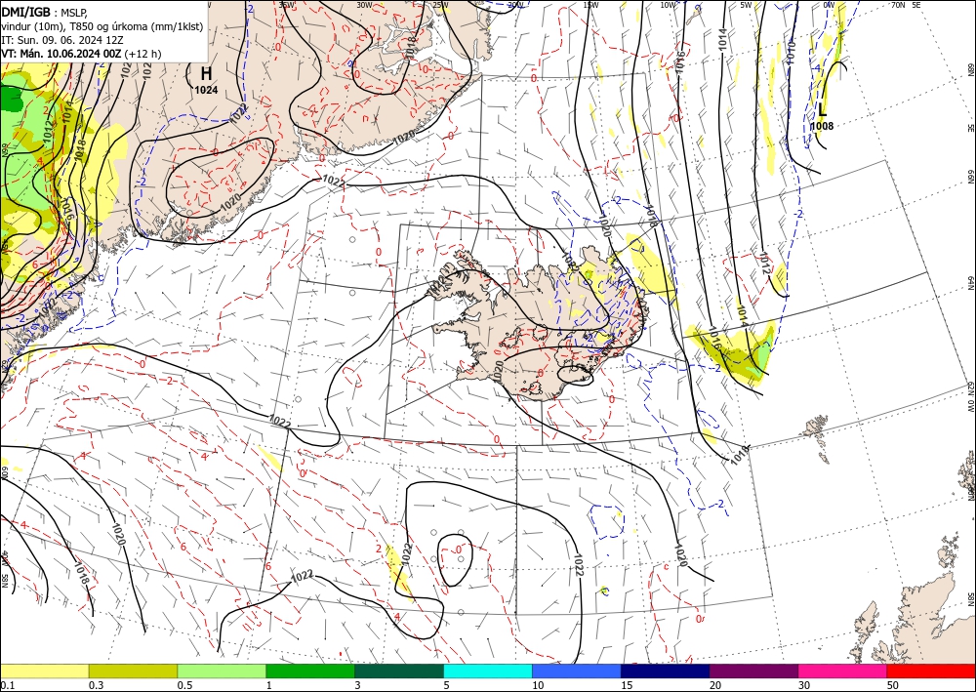The height and width of the screenshot is (692, 976).
Task: Click the 30W longitude label
Action: [x=365, y=5]
